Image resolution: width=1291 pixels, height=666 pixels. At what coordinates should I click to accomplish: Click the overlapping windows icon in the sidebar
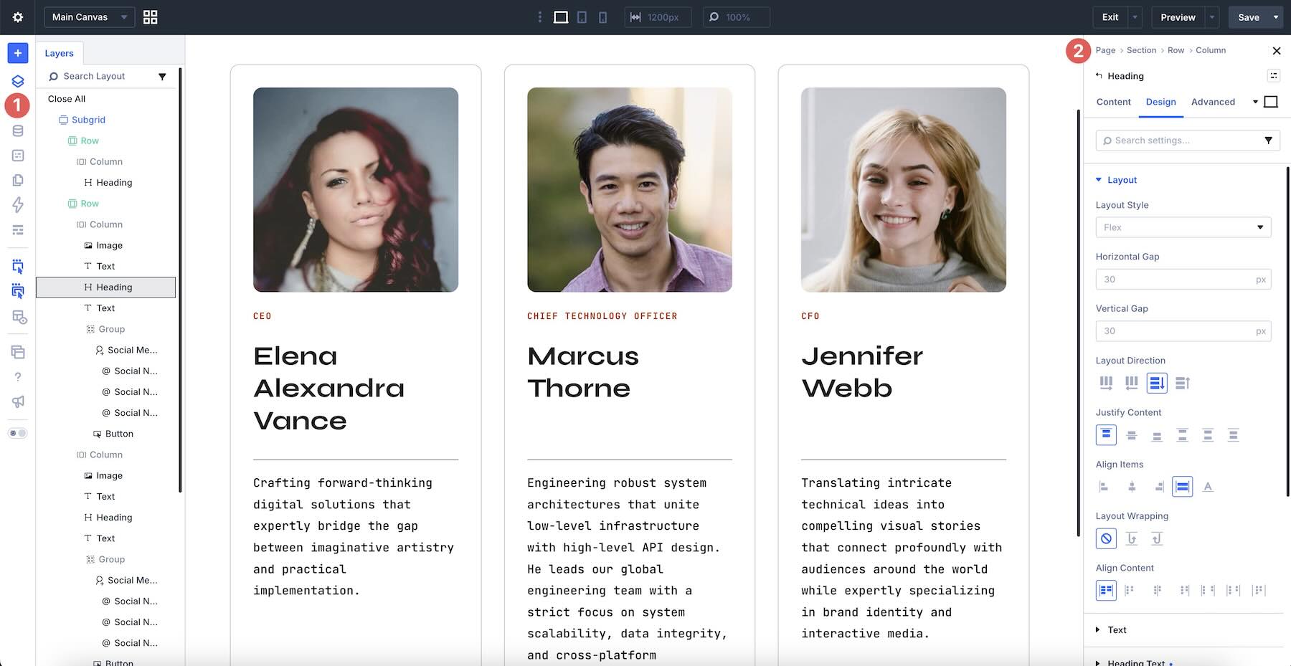tap(18, 352)
